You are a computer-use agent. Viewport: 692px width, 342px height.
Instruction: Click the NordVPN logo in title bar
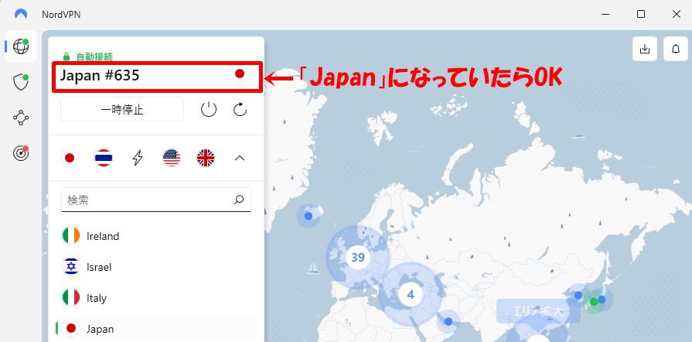point(21,14)
